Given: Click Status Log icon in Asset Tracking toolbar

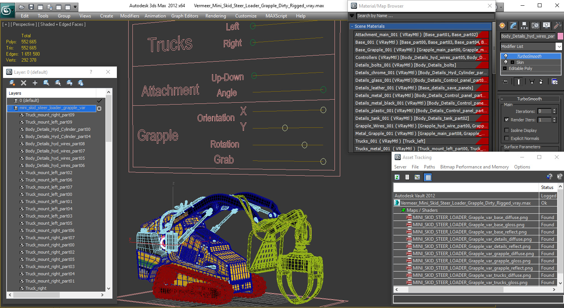Looking at the screenshot, I should click(x=407, y=177).
